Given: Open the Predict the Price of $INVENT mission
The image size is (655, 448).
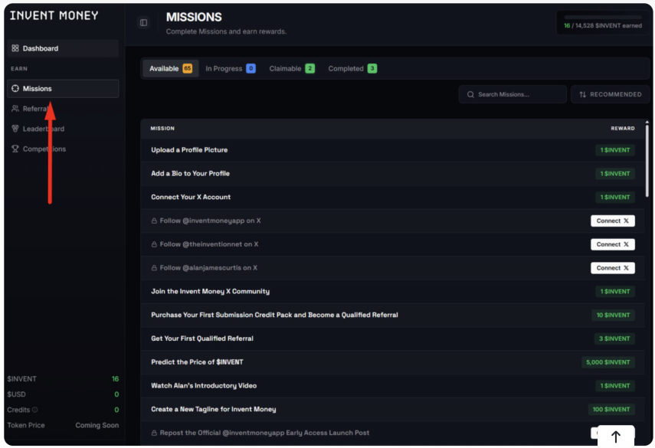Looking at the screenshot, I should pyautogui.click(x=197, y=362).
